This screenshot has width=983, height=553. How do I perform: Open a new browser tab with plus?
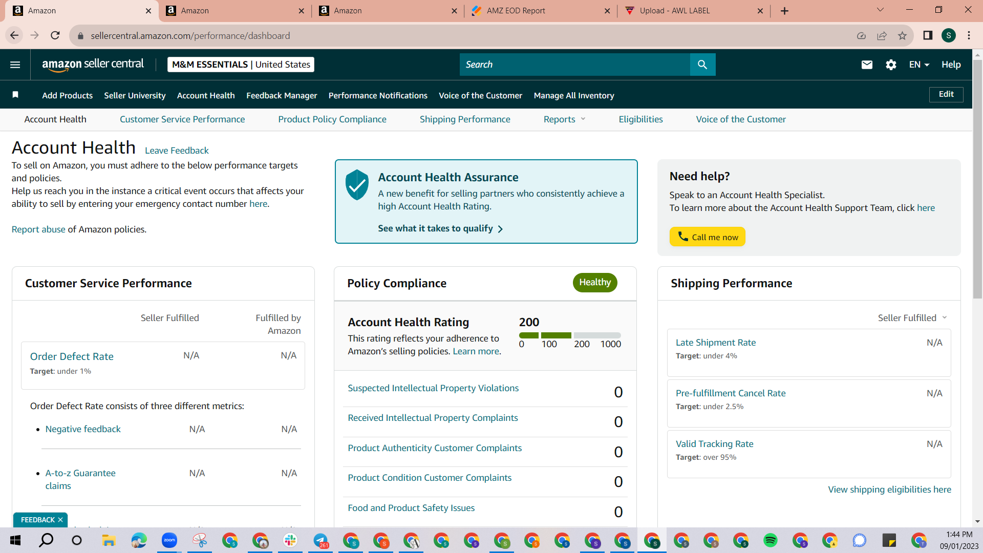[784, 11]
